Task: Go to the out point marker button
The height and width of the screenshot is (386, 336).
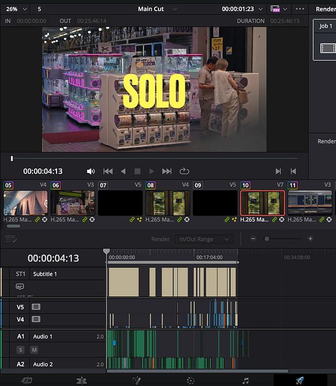Action: (x=293, y=171)
